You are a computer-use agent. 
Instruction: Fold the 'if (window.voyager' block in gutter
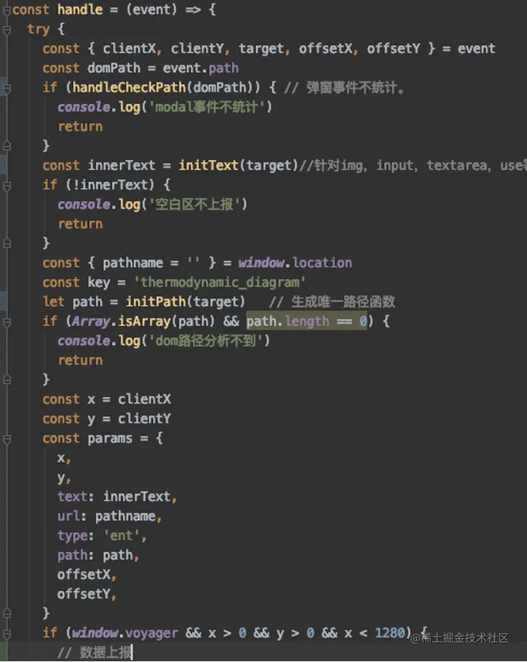6,633
